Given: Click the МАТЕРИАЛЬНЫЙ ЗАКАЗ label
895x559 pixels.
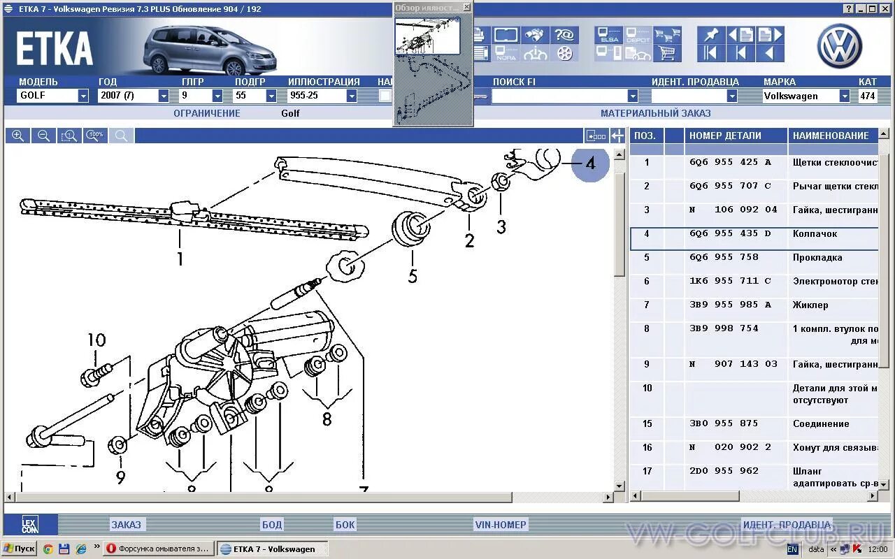Looking at the screenshot, I should click(656, 113).
